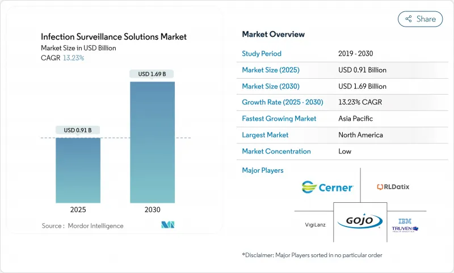The height and width of the screenshot is (273, 454).
Task: Click the Mordor Intelligence logo mark
Action: pos(167,225)
